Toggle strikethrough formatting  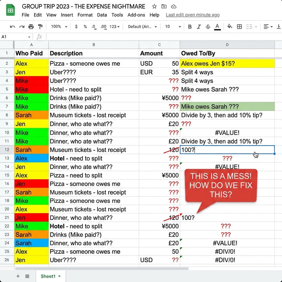[208, 27]
